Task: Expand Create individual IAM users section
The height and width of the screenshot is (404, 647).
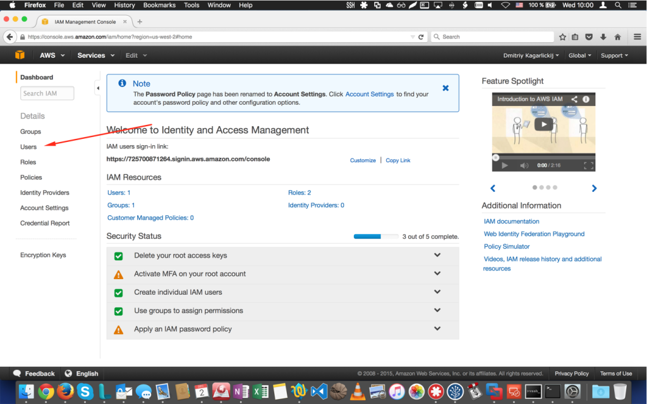Action: tap(437, 292)
